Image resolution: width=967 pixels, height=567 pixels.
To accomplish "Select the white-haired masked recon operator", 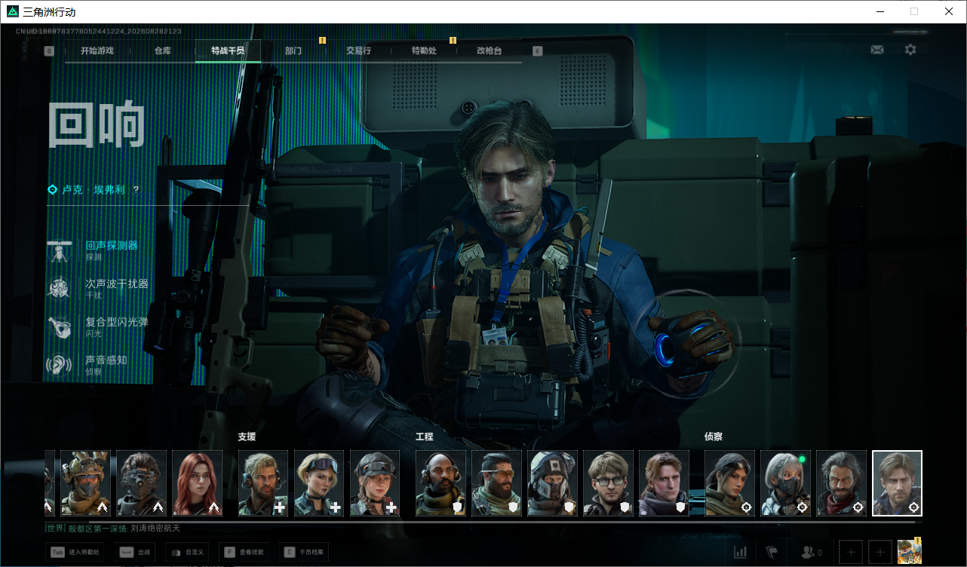I will [x=785, y=483].
